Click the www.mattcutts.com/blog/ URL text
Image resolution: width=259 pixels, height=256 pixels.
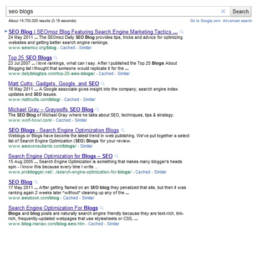34,100
